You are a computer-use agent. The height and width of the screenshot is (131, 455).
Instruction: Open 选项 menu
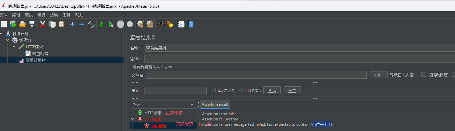pyautogui.click(x=54, y=15)
